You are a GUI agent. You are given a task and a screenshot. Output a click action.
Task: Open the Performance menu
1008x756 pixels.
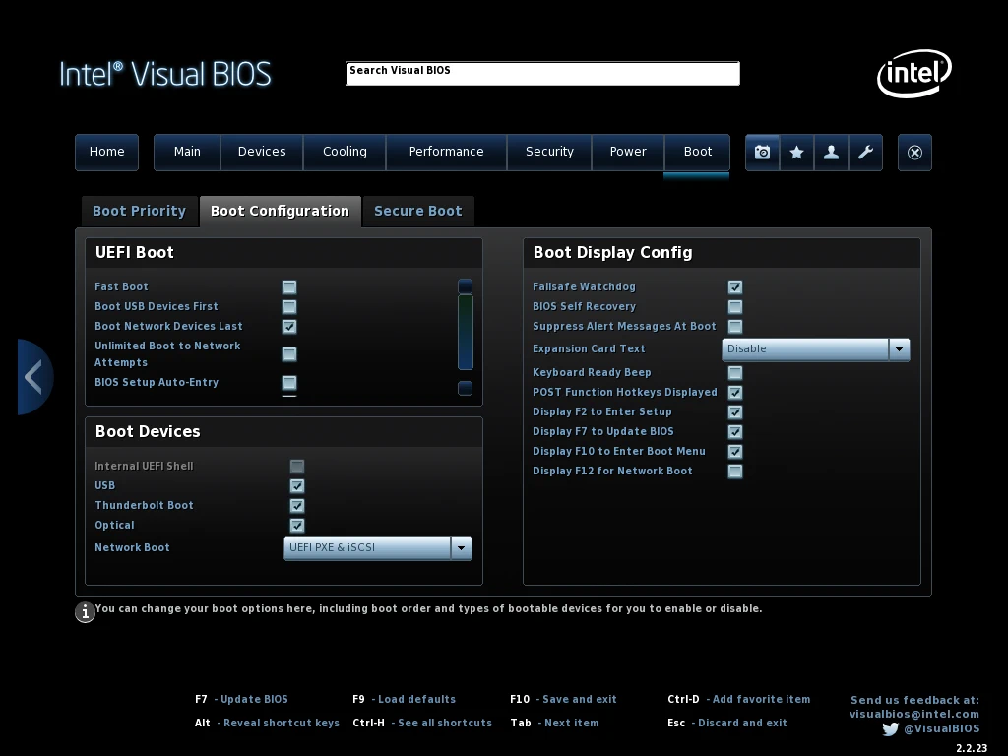pos(446,152)
